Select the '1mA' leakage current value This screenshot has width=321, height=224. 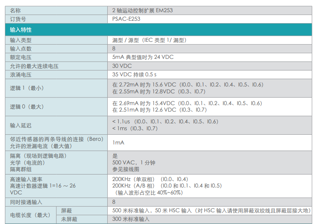(118, 143)
